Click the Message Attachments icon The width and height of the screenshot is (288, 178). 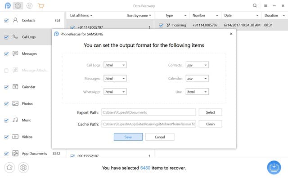point(15,70)
